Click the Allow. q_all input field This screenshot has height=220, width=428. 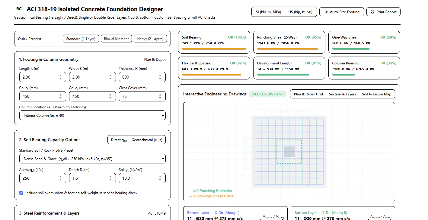43,178
